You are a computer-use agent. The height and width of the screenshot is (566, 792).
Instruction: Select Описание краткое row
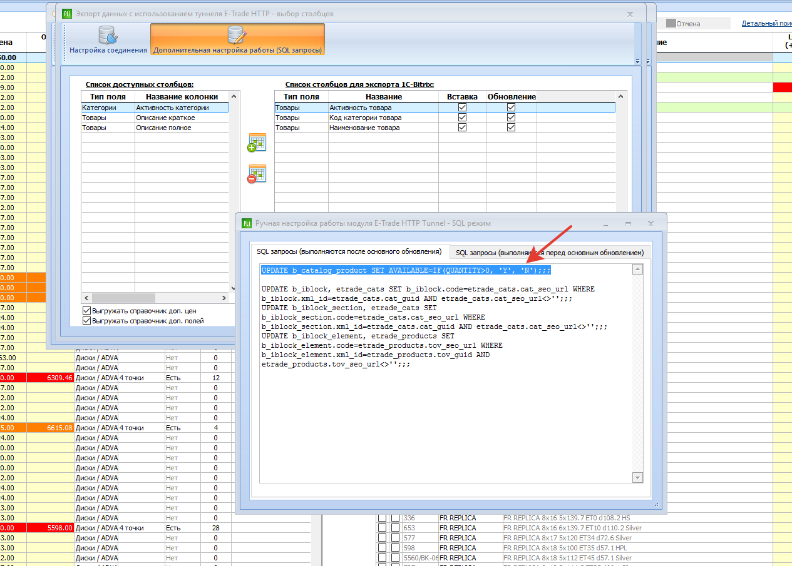155,118
